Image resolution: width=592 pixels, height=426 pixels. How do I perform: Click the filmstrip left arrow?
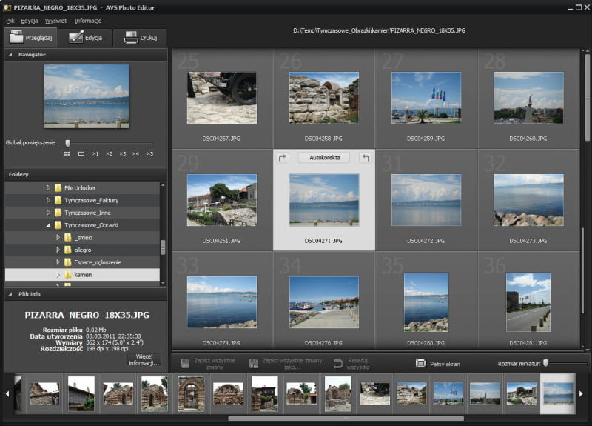click(x=7, y=394)
